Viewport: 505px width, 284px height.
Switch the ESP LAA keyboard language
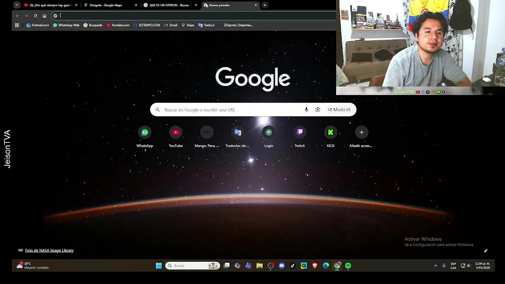(x=453, y=265)
